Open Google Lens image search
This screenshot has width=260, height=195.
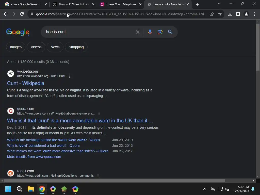[x=160, y=32]
